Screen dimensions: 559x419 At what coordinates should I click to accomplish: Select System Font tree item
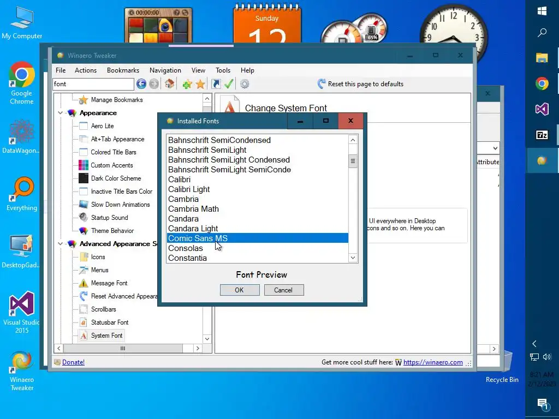click(106, 336)
